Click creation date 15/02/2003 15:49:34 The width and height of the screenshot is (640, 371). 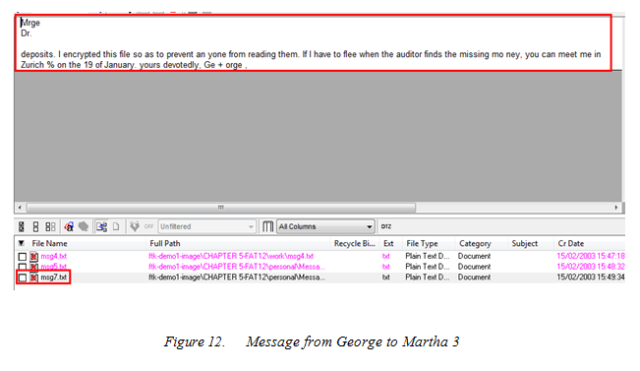[x=591, y=278]
